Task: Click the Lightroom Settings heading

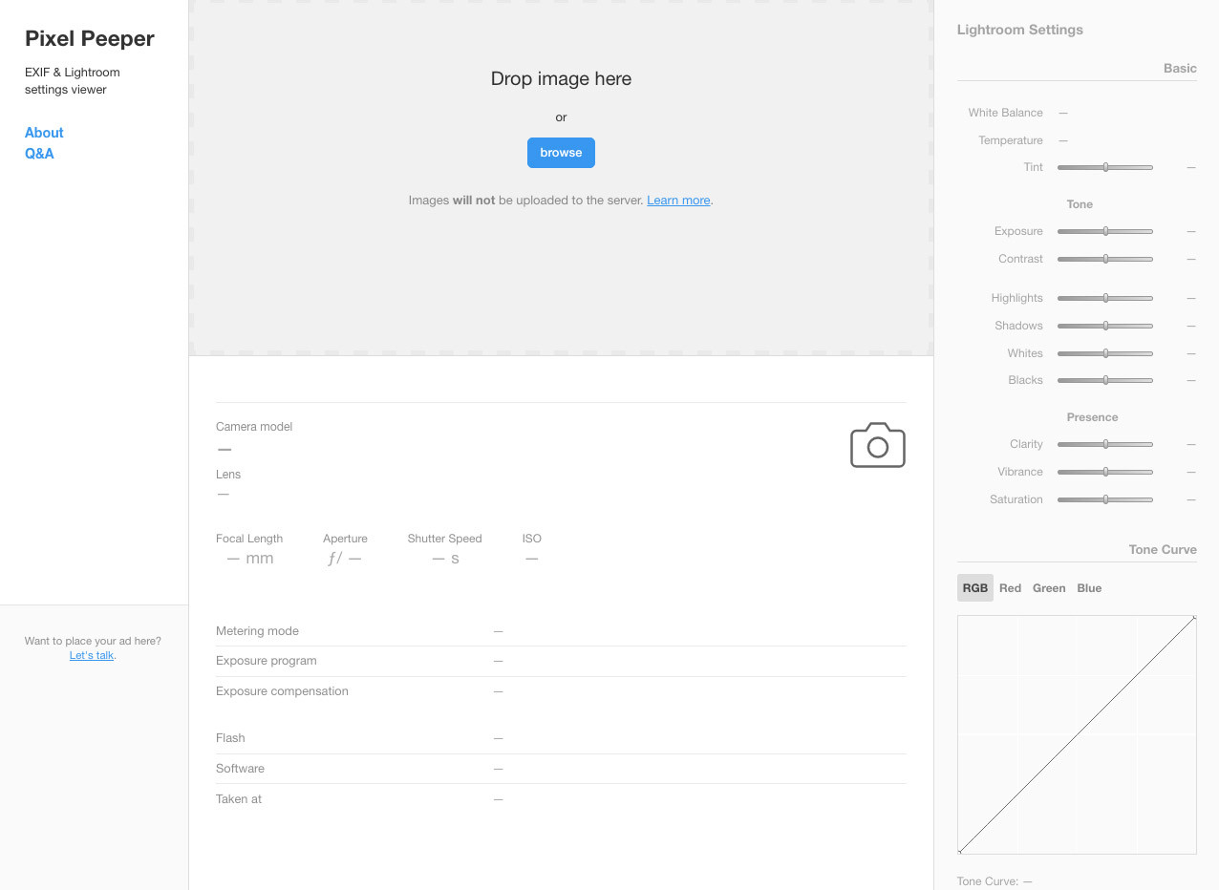Action: (x=1020, y=30)
